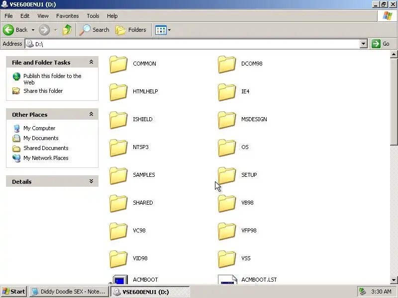Open the COMMON folder icon
The image size is (398, 298).
point(118,65)
